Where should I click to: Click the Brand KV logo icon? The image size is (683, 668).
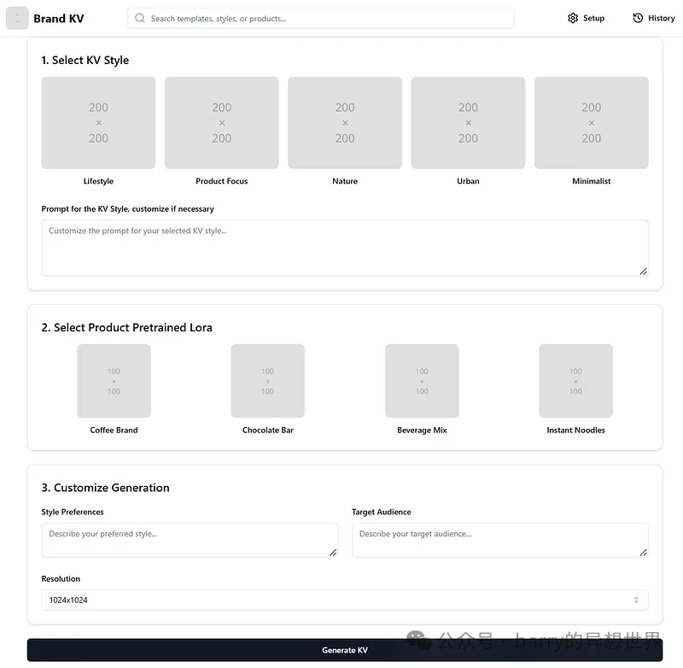[x=17, y=18]
